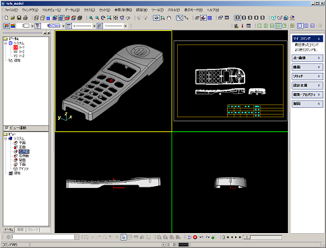Screen dimensions: 326x248
Task: Toggle the color shading mode button
Action: pyautogui.click(x=7, y=26)
